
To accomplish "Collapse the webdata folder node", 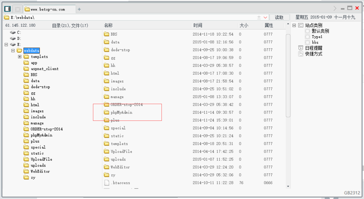I will click(x=13, y=51).
